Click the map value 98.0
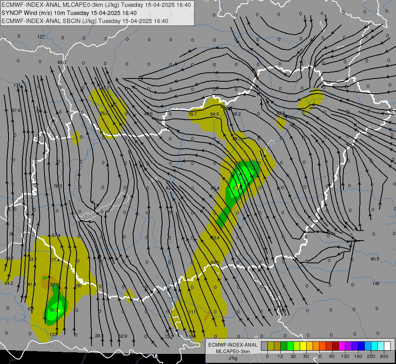The width and height of the screenshot is (396, 364). click(237, 139)
